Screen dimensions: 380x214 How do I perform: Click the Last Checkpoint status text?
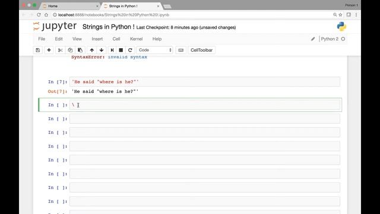[186, 27]
